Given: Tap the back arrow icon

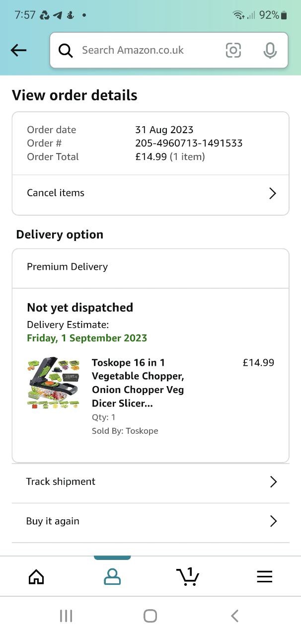Looking at the screenshot, I should click(18, 50).
